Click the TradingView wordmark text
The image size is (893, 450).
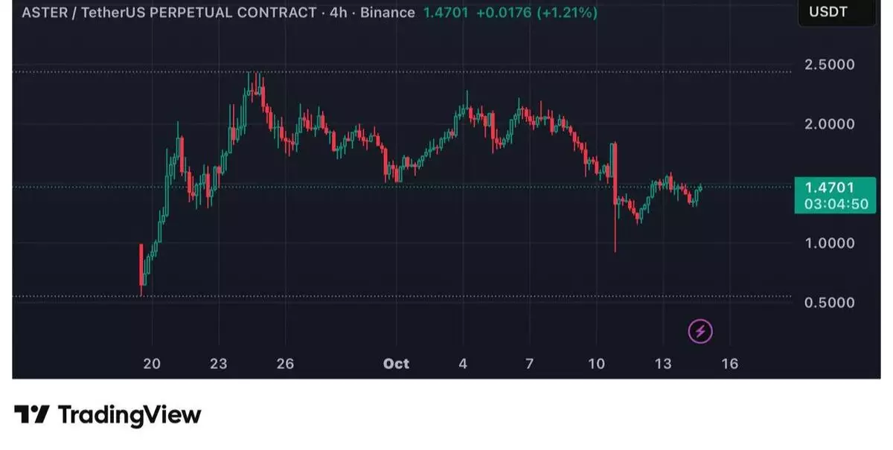click(x=129, y=414)
